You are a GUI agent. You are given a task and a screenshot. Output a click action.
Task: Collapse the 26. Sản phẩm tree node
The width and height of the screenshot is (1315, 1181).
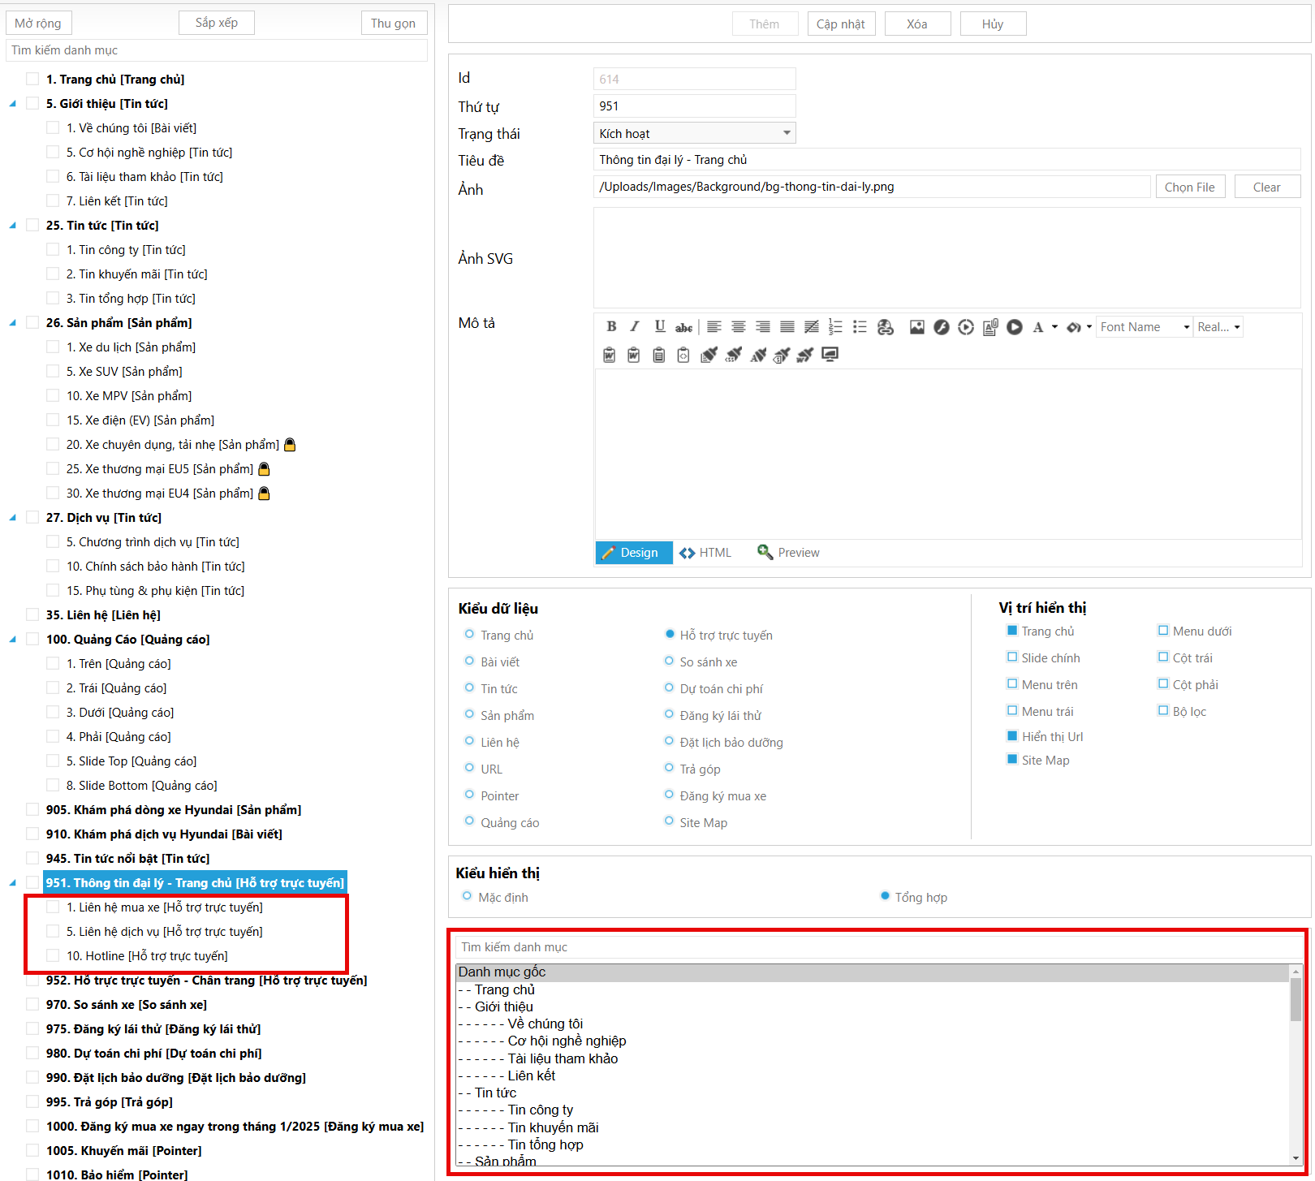point(12,323)
